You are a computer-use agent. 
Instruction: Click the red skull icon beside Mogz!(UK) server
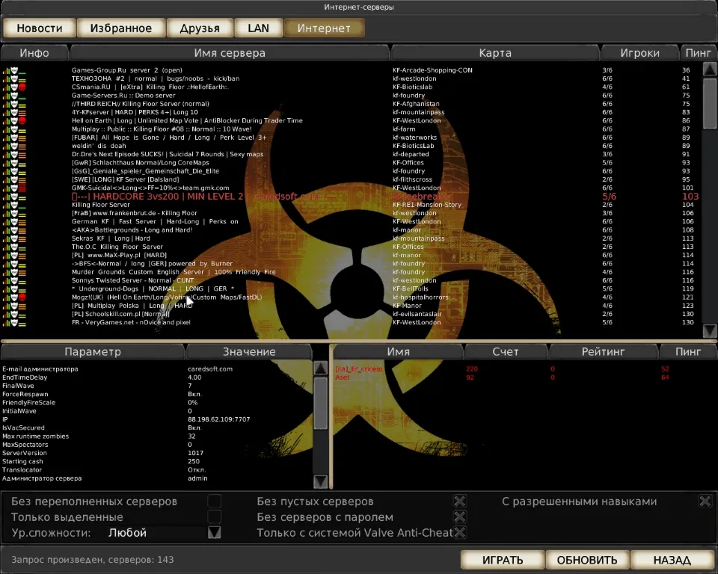[22, 297]
